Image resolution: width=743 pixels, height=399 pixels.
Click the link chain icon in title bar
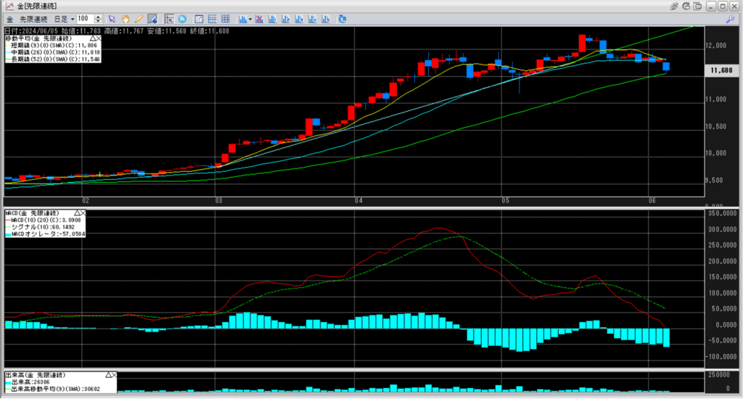click(675, 6)
